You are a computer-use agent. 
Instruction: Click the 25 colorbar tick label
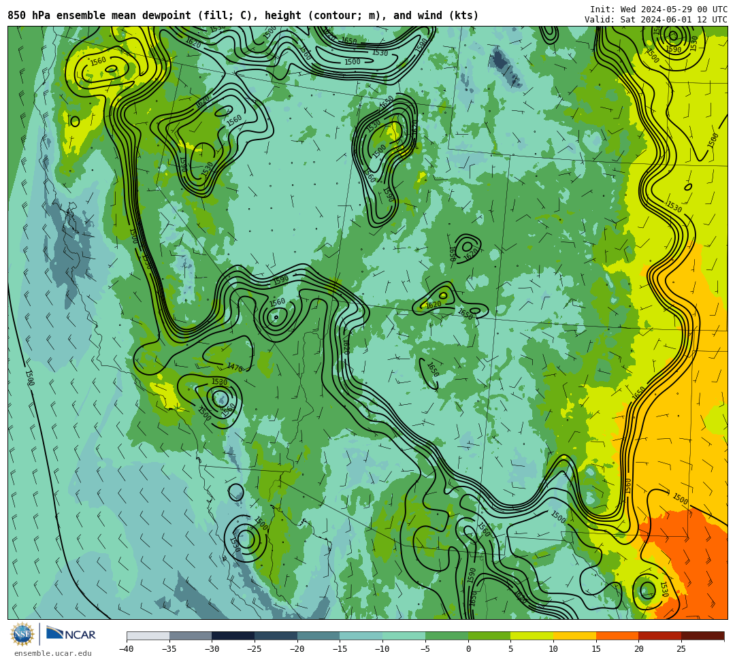click(x=681, y=649)
